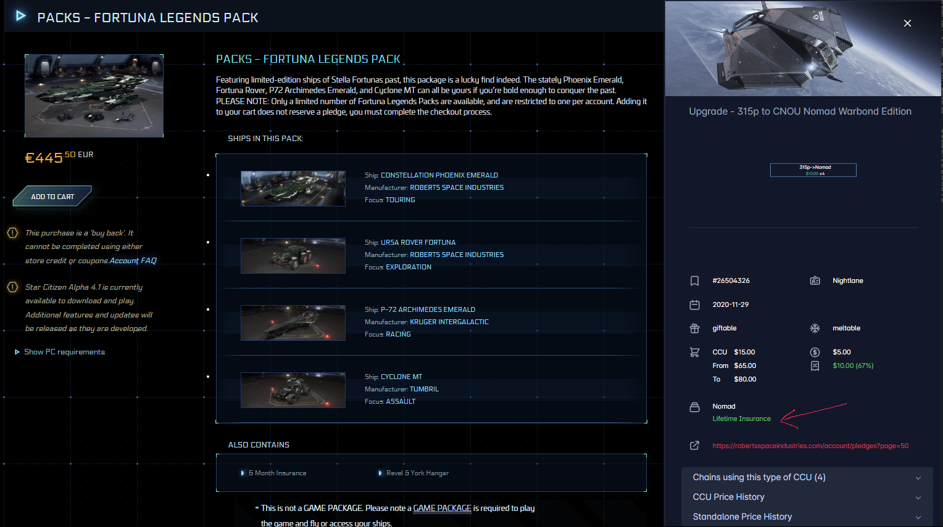Click P-72 Archimedes Emerald ship thumbnail
Viewport: 943px width, 527px height.
(293, 323)
